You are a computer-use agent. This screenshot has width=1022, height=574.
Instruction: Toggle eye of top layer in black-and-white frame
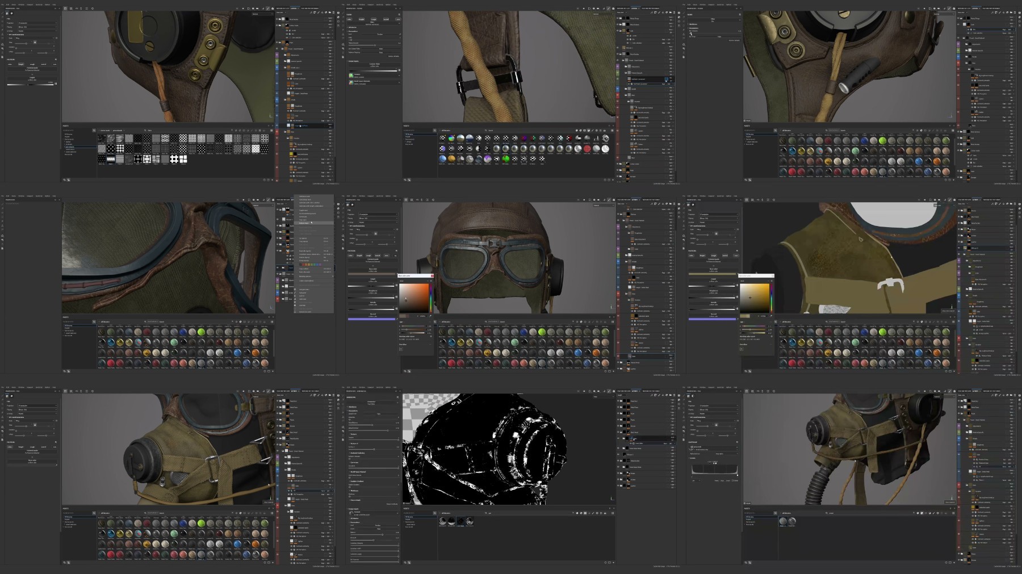[619, 401]
